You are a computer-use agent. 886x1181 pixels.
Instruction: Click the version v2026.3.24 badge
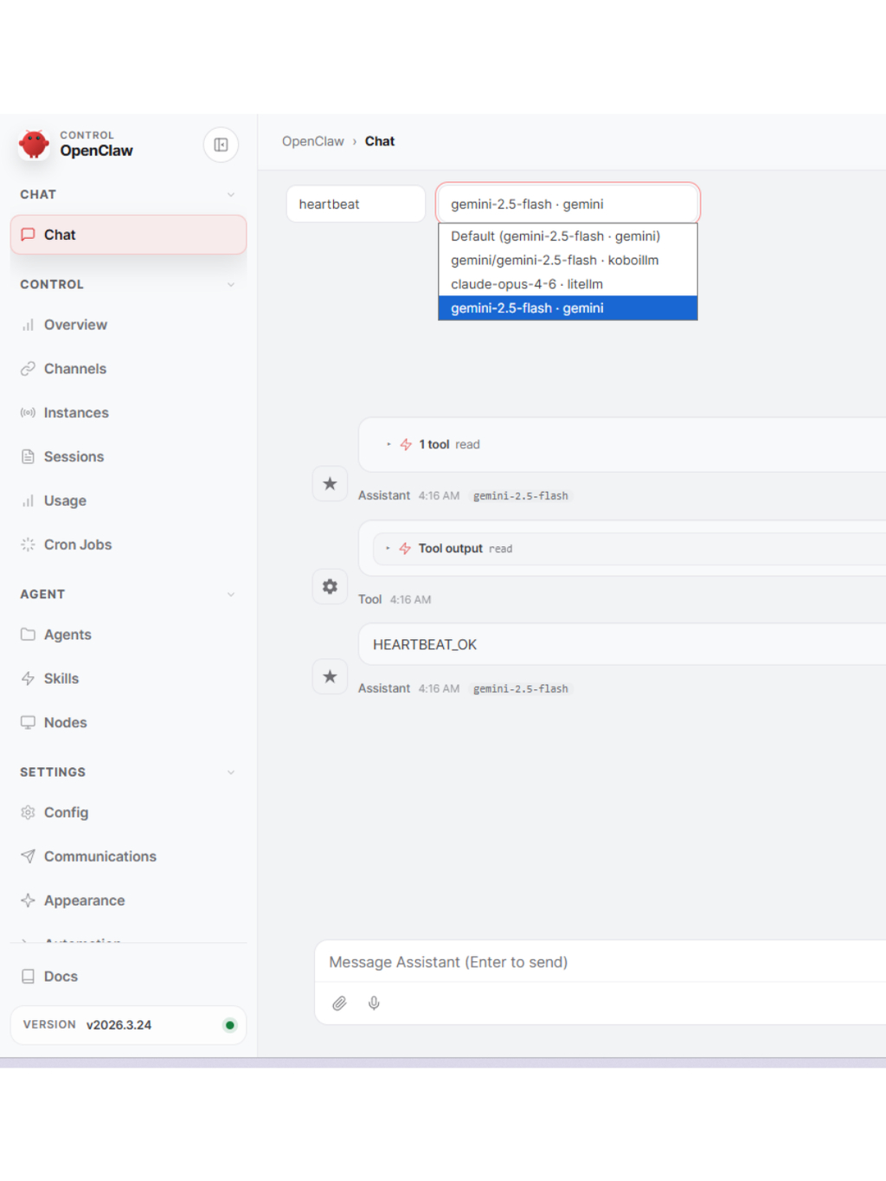point(128,1025)
